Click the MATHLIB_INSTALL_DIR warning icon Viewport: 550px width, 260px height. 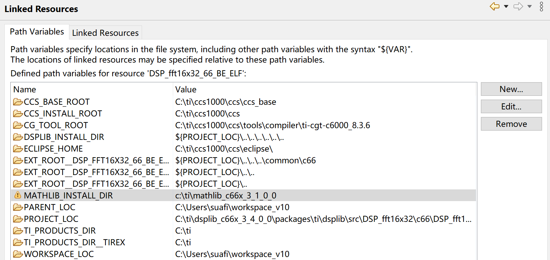pyautogui.click(x=18, y=195)
